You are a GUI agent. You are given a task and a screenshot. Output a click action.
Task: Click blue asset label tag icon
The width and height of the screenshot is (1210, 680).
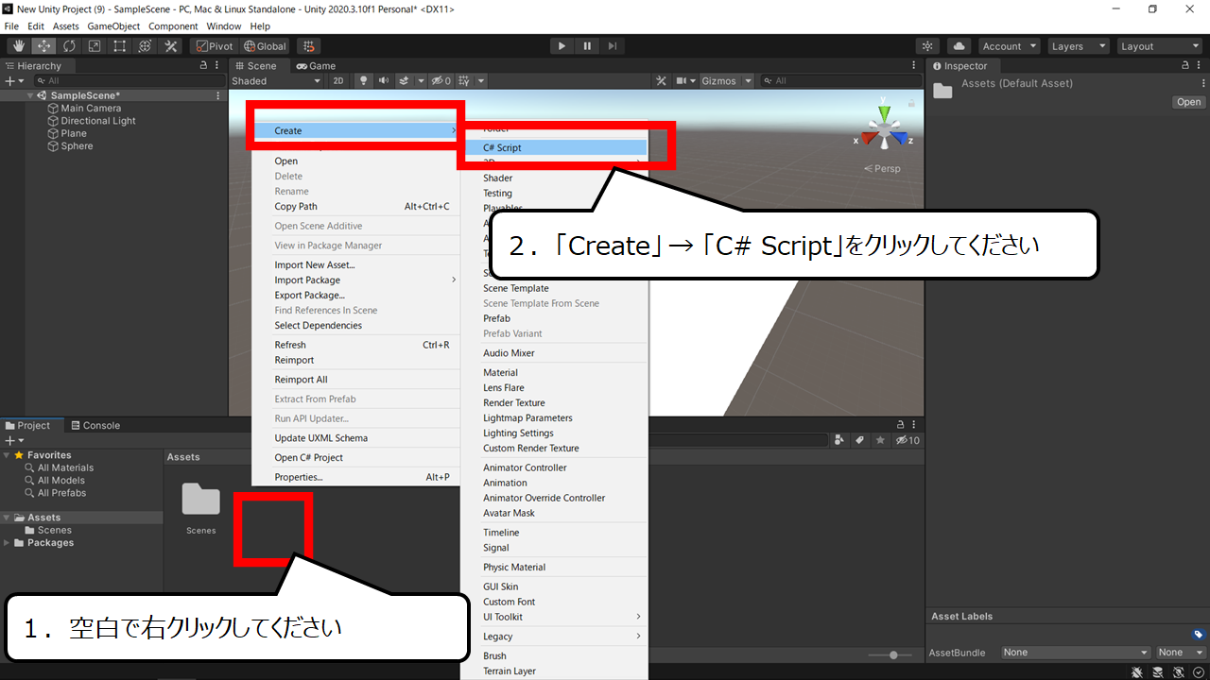[x=1198, y=635]
